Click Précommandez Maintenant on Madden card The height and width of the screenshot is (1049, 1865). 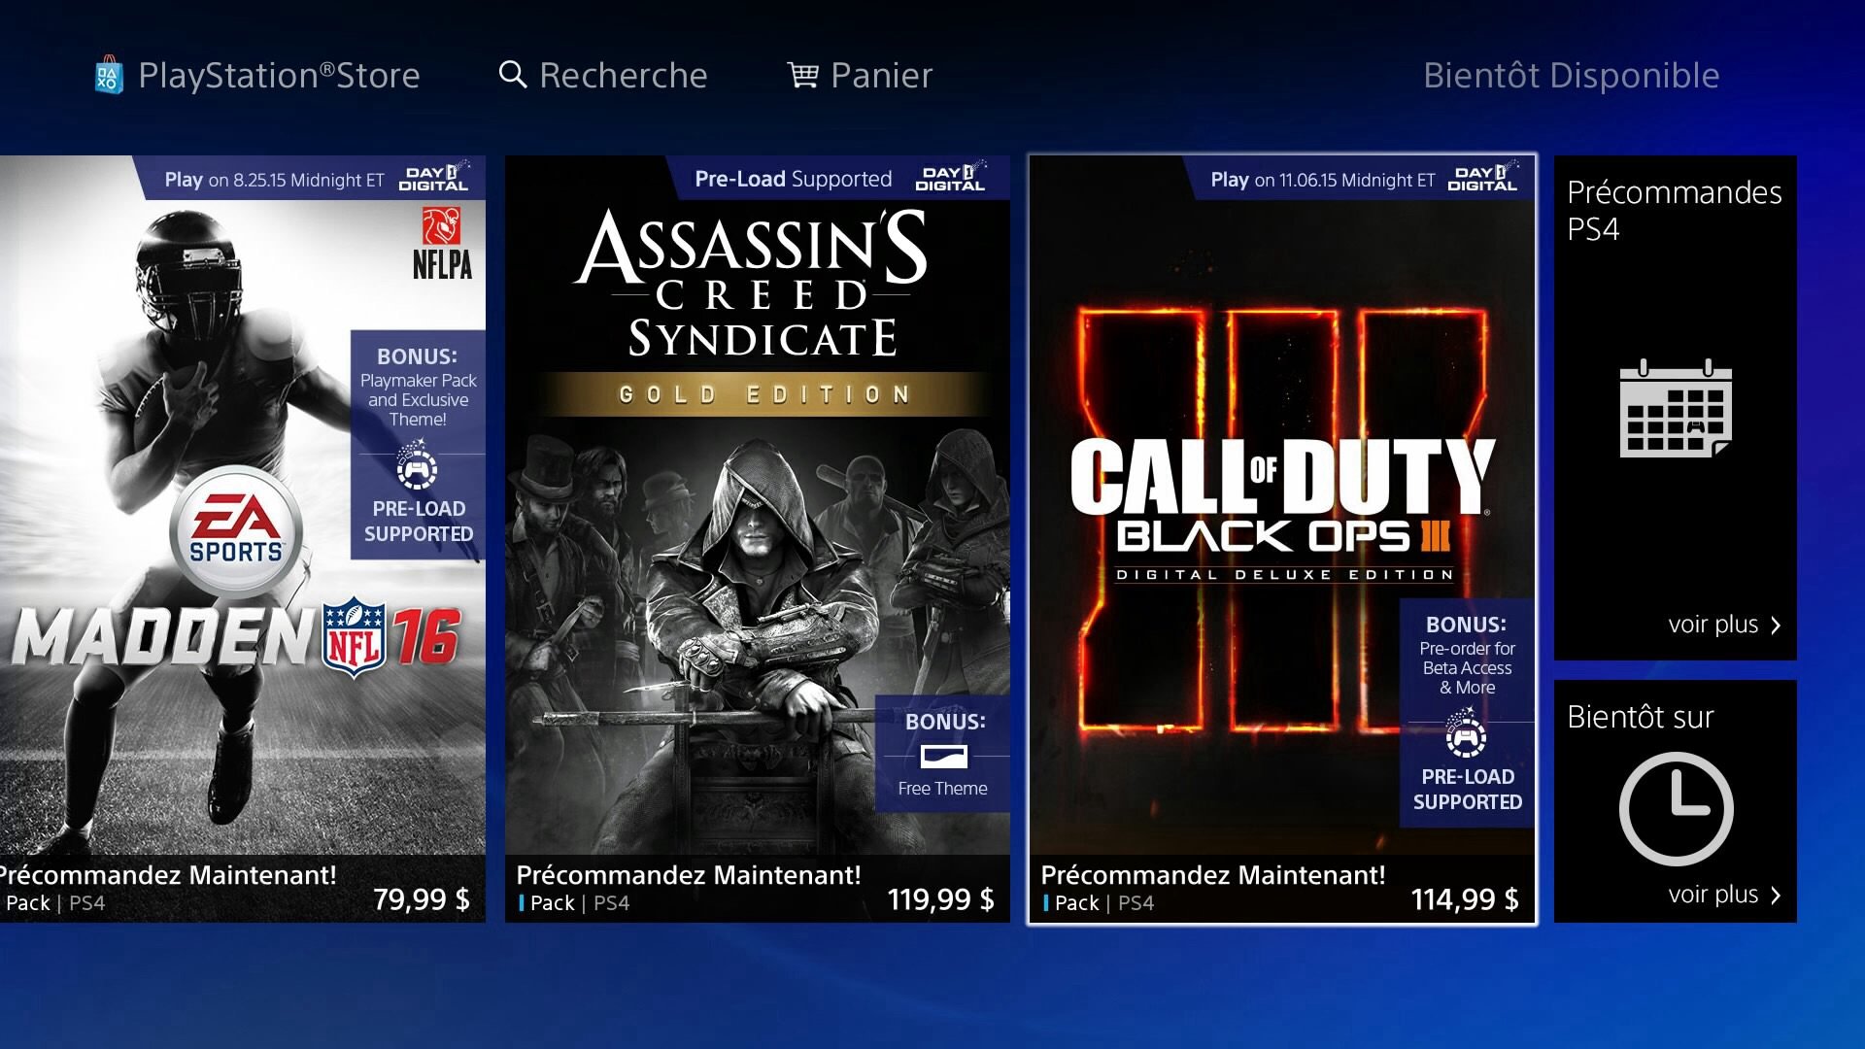coord(168,875)
